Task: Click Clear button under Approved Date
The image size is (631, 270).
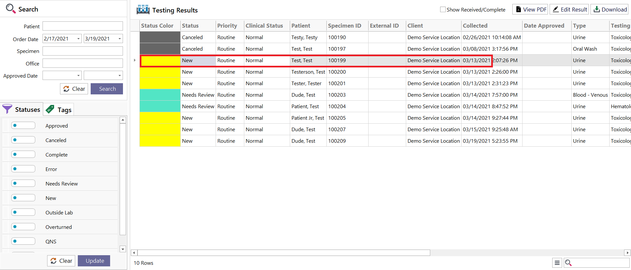Action: [x=74, y=89]
